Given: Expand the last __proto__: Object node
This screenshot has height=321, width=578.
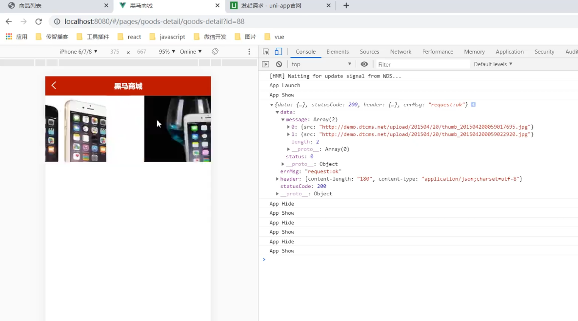Looking at the screenshot, I should [x=277, y=194].
